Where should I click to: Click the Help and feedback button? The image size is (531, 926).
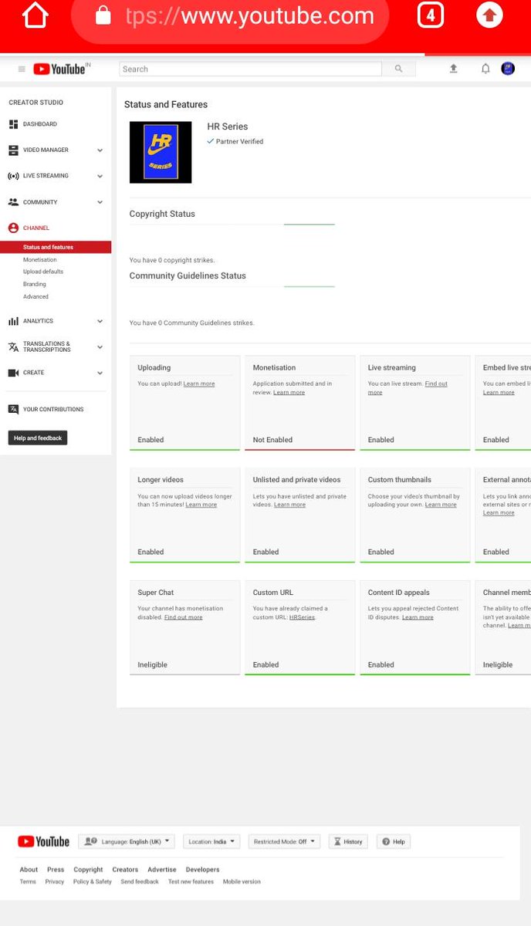pos(38,438)
